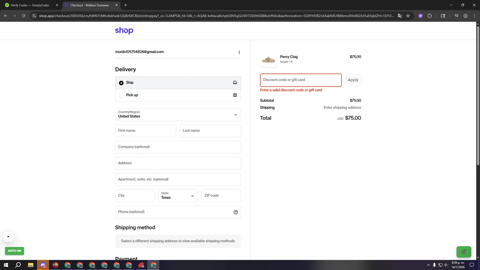Click the play arrow floating button

click(x=9, y=236)
